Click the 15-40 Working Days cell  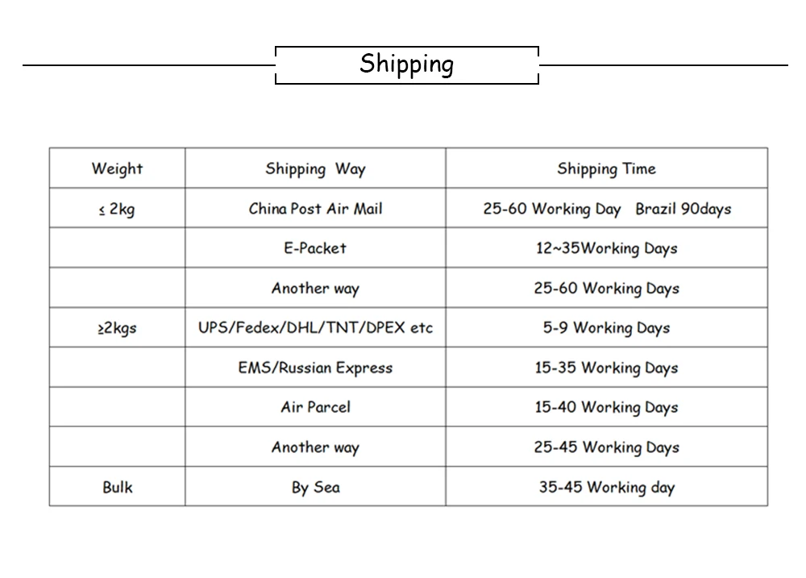tap(606, 407)
